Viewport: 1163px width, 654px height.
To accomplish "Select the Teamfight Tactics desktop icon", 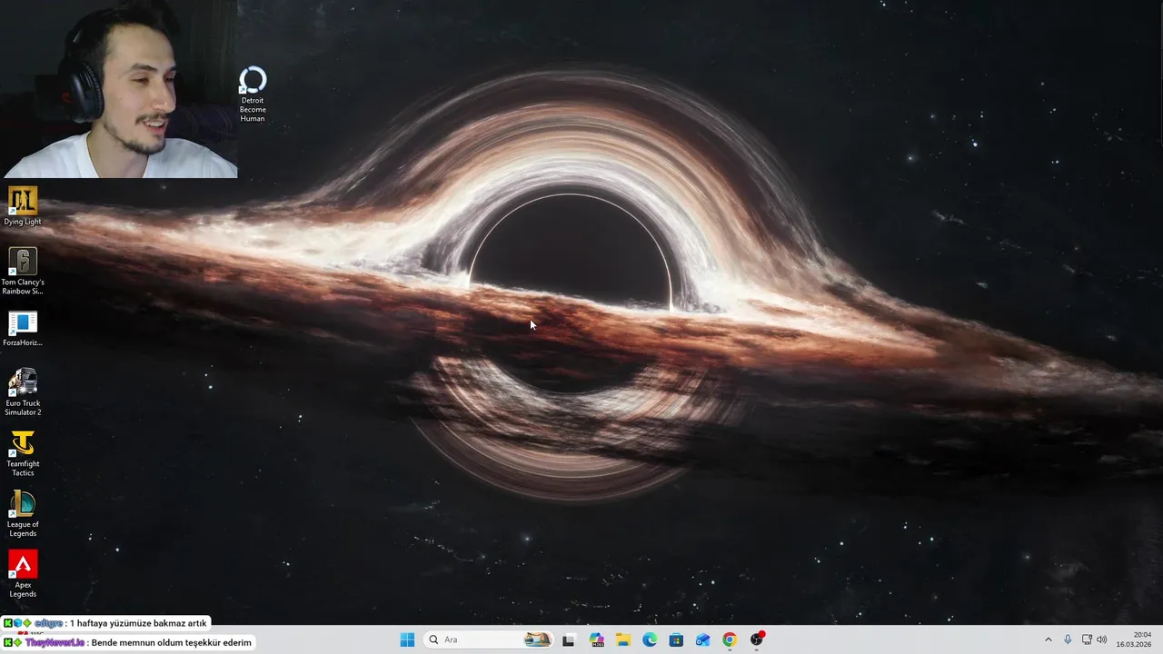I will click(x=23, y=453).
